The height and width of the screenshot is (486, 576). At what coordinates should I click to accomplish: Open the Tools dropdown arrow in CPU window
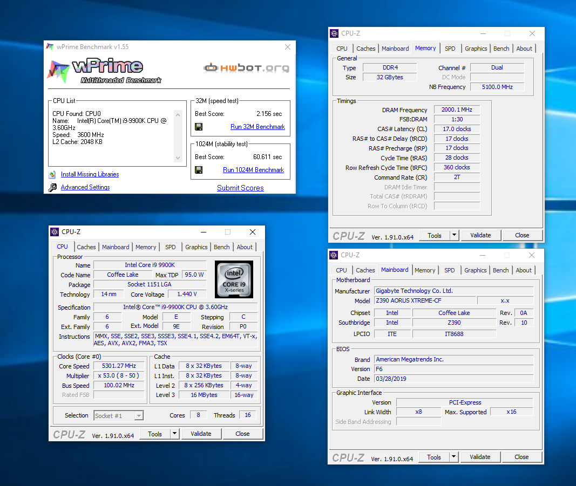[174, 434]
